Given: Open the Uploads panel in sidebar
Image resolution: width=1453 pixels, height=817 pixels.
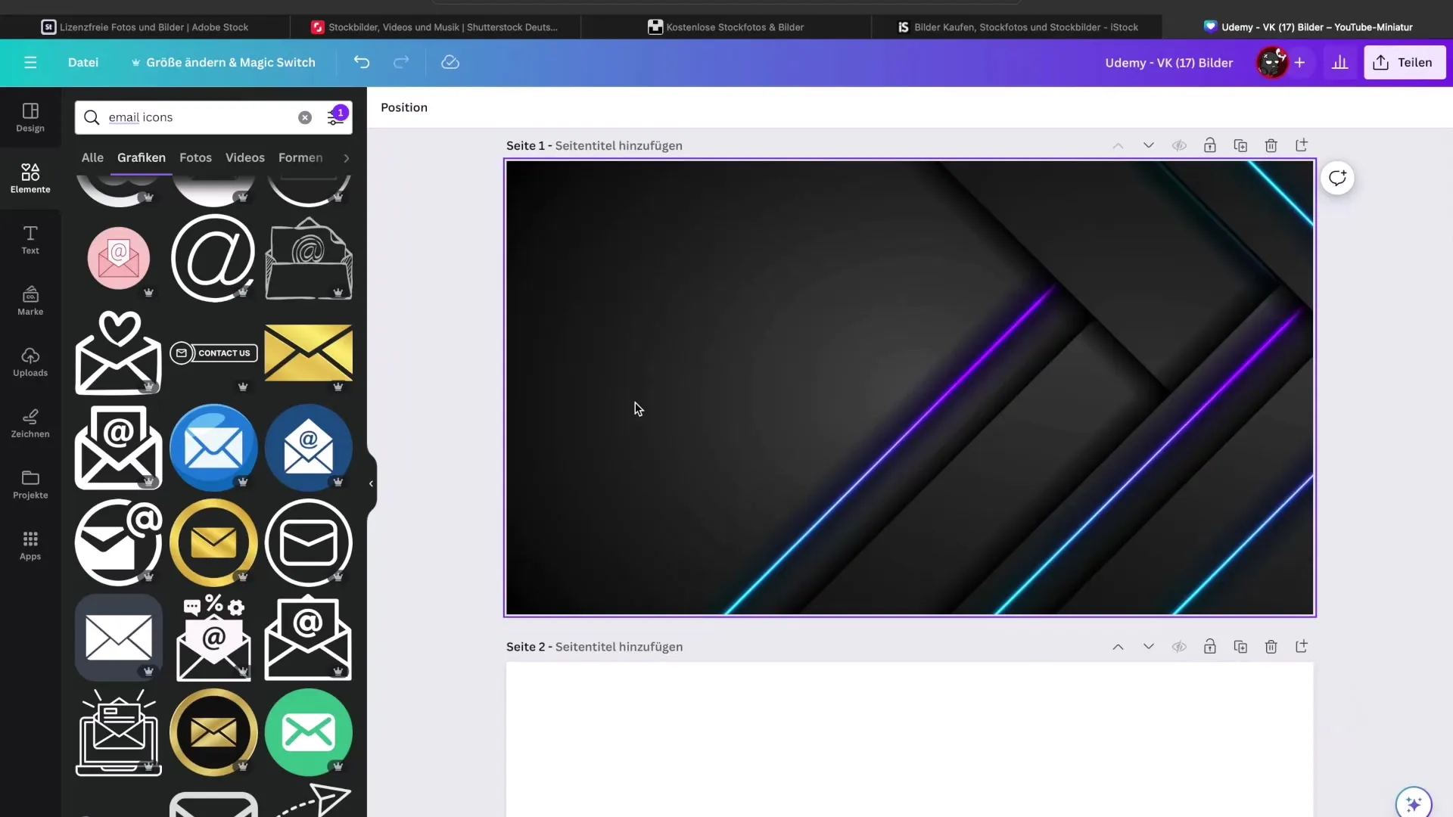Looking at the screenshot, I should tap(30, 362).
